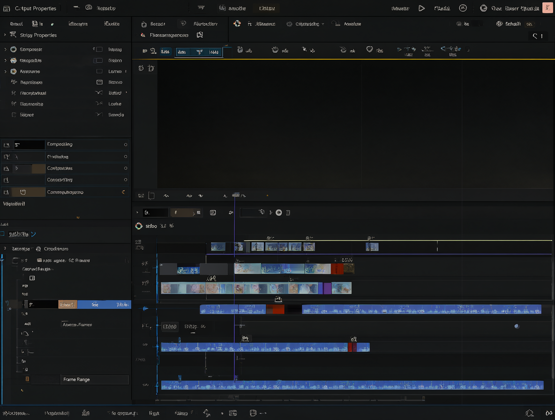Click the last icon in bottom status bar

(x=548, y=413)
